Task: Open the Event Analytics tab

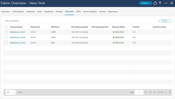Action: pos(90,11)
